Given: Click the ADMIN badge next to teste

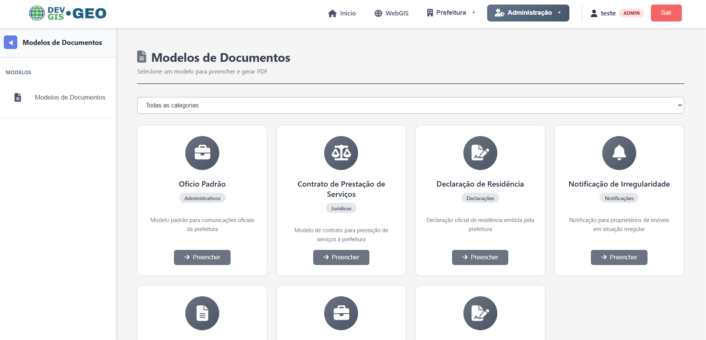Looking at the screenshot, I should 632,13.
